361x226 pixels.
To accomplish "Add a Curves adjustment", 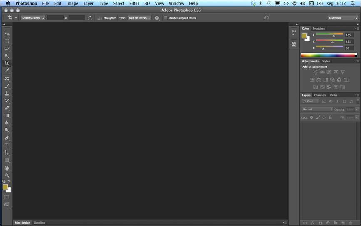I will pyautogui.click(x=329, y=72).
